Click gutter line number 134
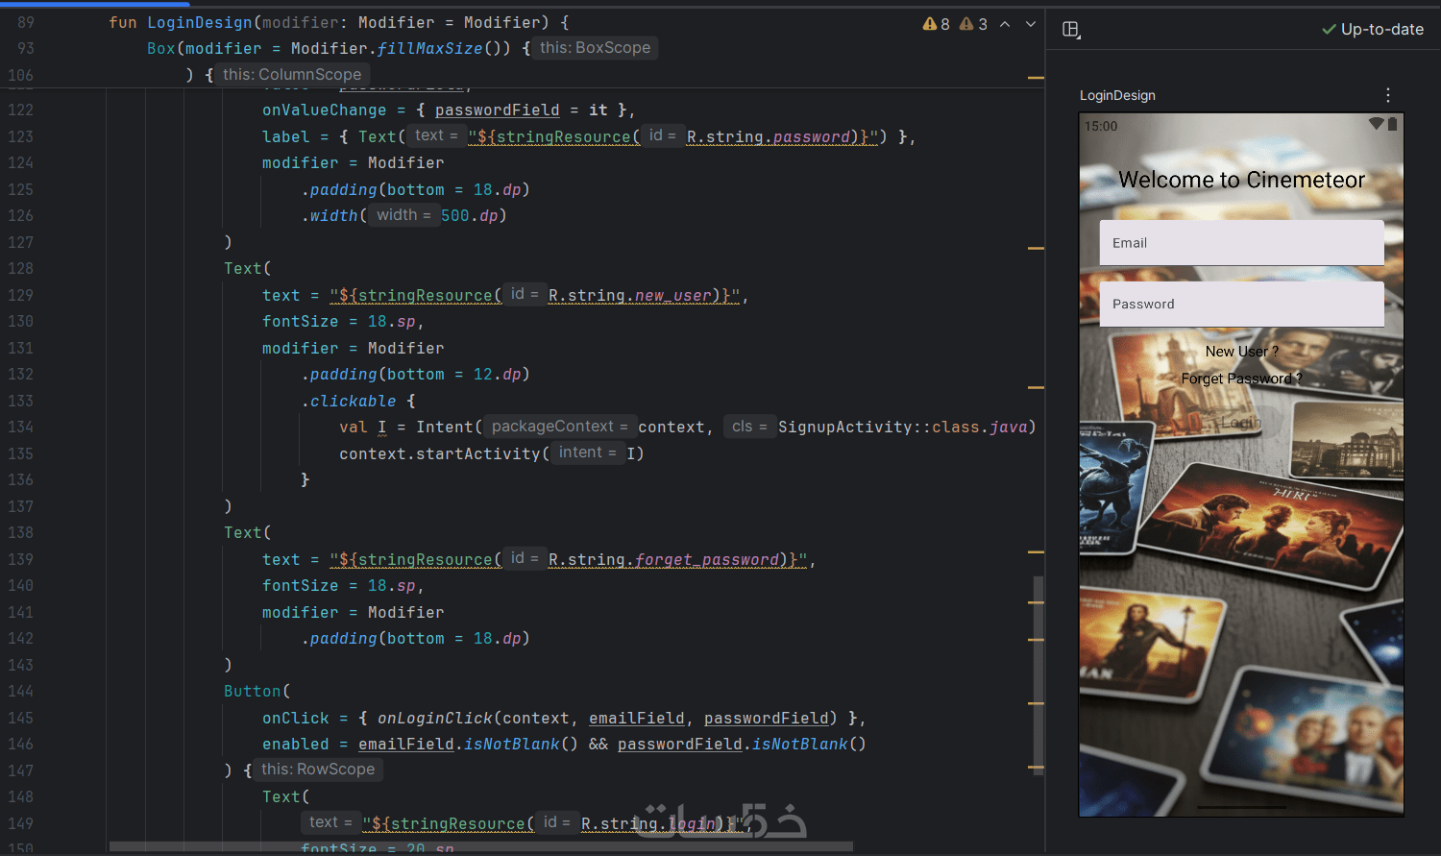 click(20, 427)
